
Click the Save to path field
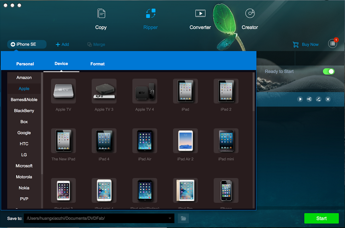click(99, 218)
